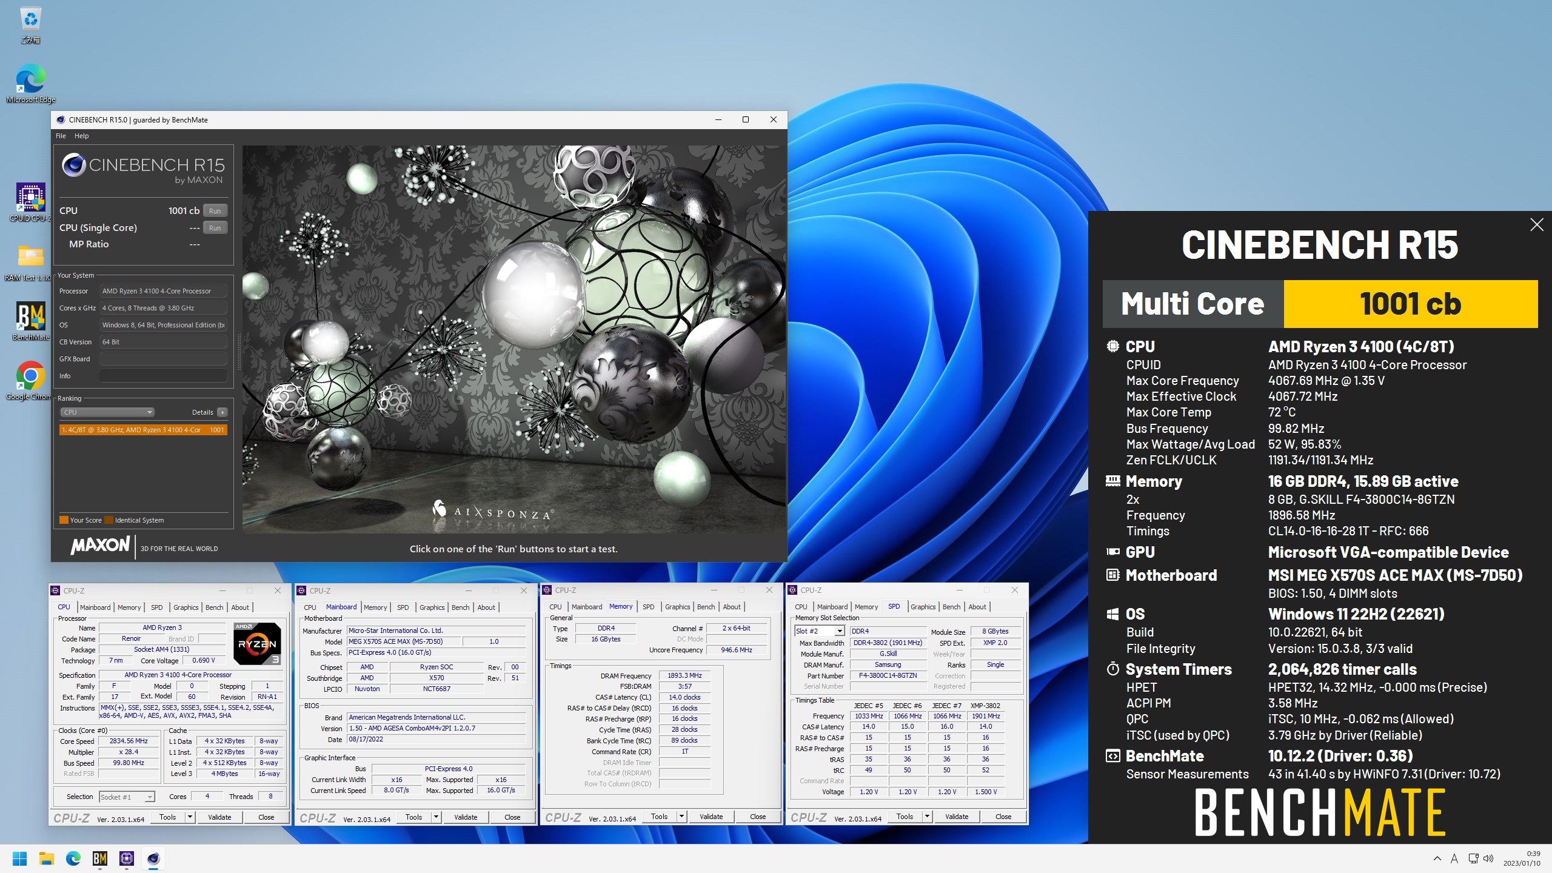This screenshot has height=873, width=1552.
Task: Open File Explorer from taskbar
Action: (x=46, y=858)
